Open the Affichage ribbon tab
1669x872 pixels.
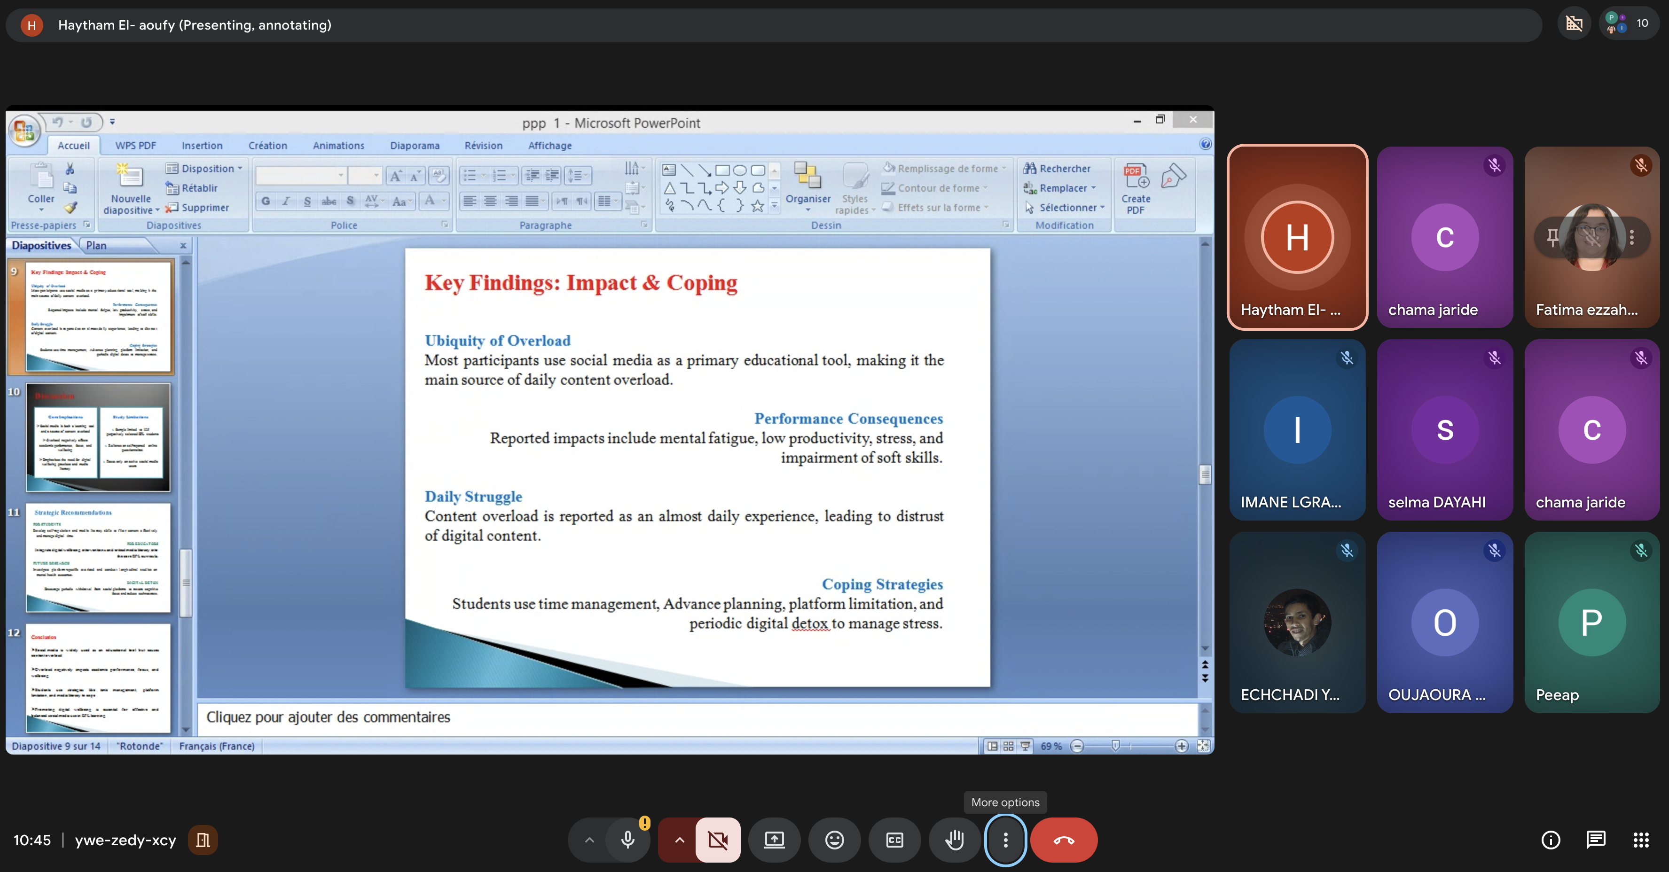pyautogui.click(x=549, y=146)
